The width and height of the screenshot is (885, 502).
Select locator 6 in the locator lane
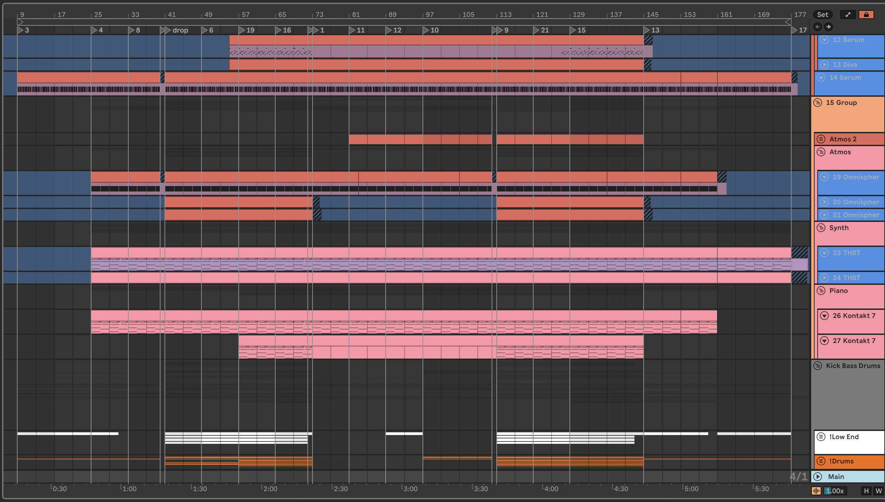pyautogui.click(x=207, y=30)
